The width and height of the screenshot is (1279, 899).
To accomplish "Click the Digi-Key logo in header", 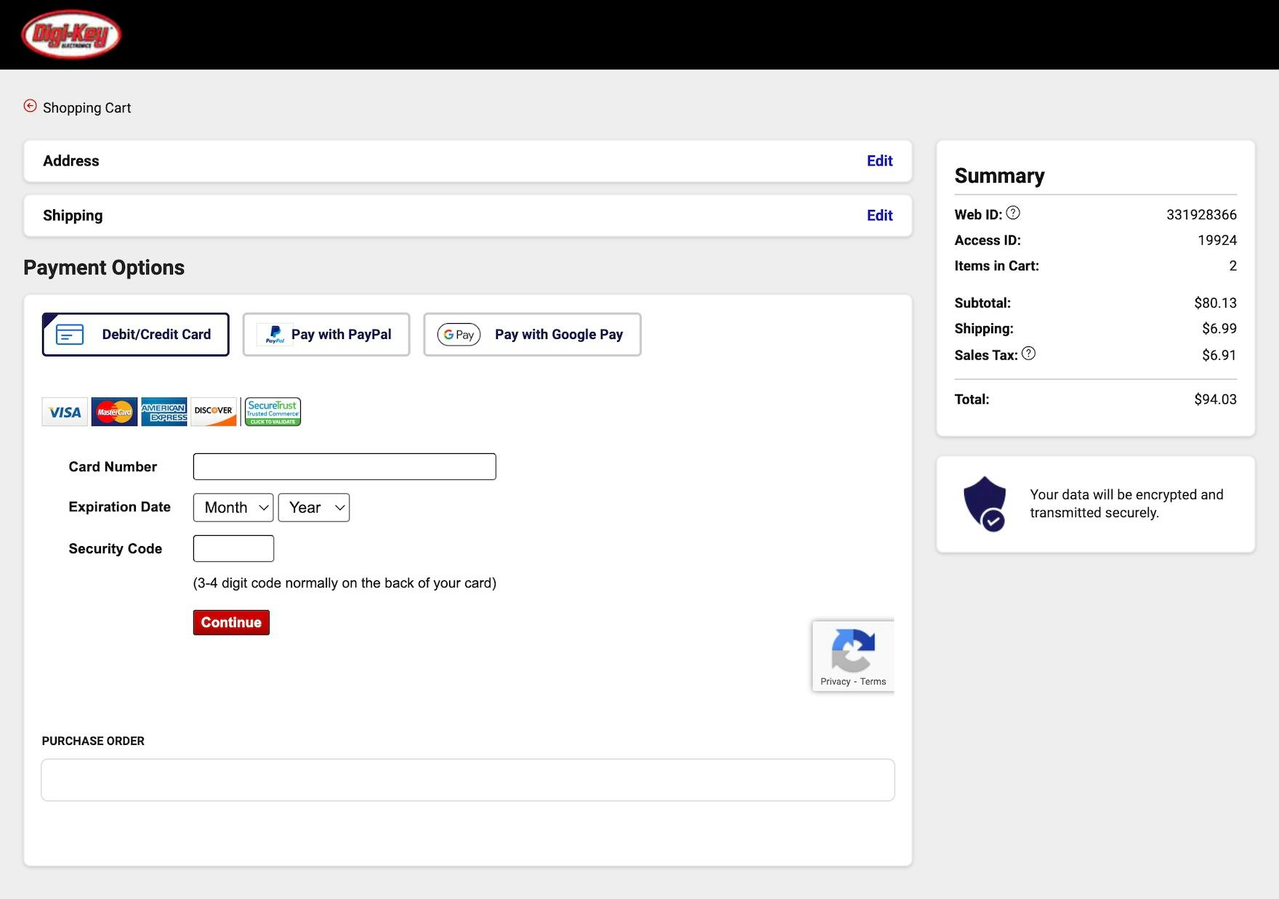I will [x=71, y=34].
